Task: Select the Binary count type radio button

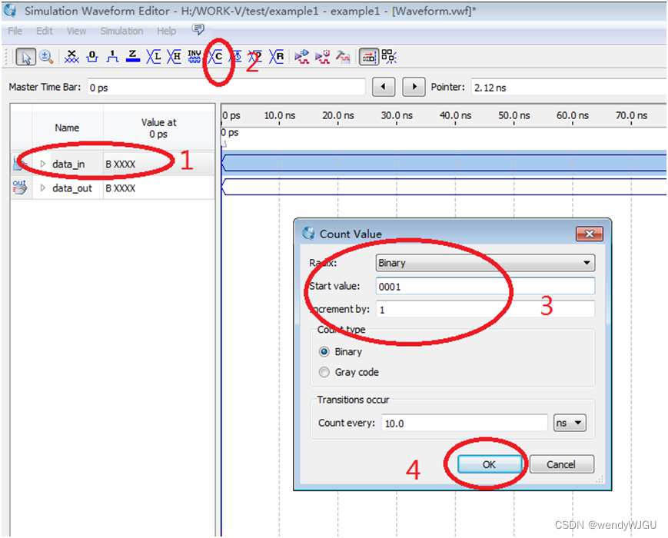Action: point(324,352)
